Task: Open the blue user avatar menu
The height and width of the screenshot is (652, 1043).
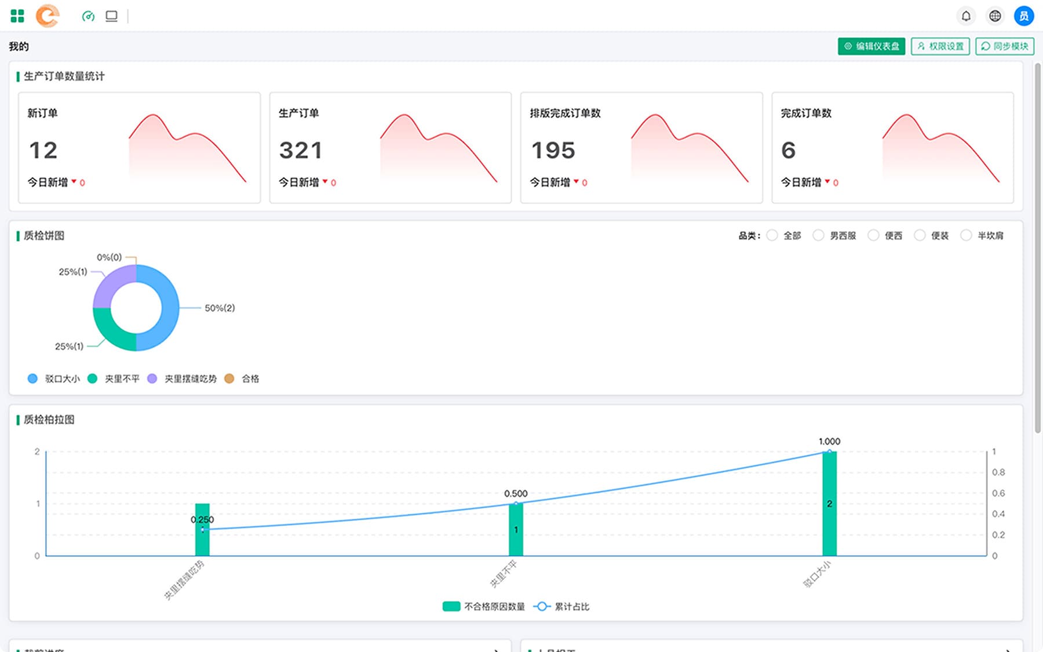Action: coord(1023,16)
